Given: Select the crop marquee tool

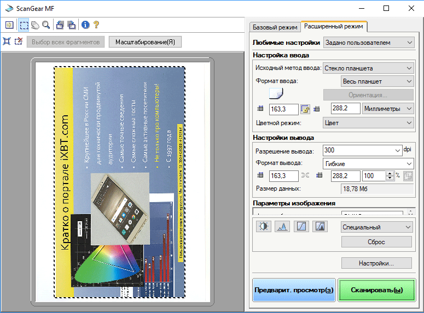Looking at the screenshot, I should [24, 25].
